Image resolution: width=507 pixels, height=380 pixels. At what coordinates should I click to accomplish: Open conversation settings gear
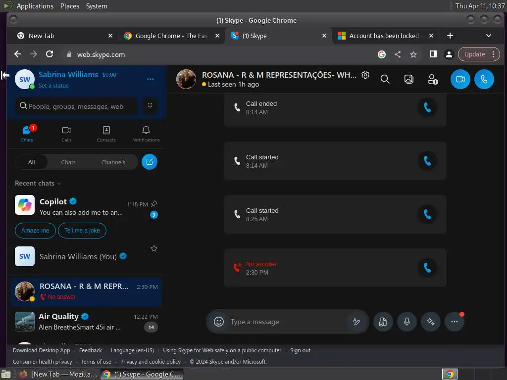(365, 75)
